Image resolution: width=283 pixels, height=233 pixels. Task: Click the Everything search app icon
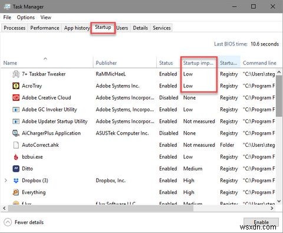[x=16, y=192]
